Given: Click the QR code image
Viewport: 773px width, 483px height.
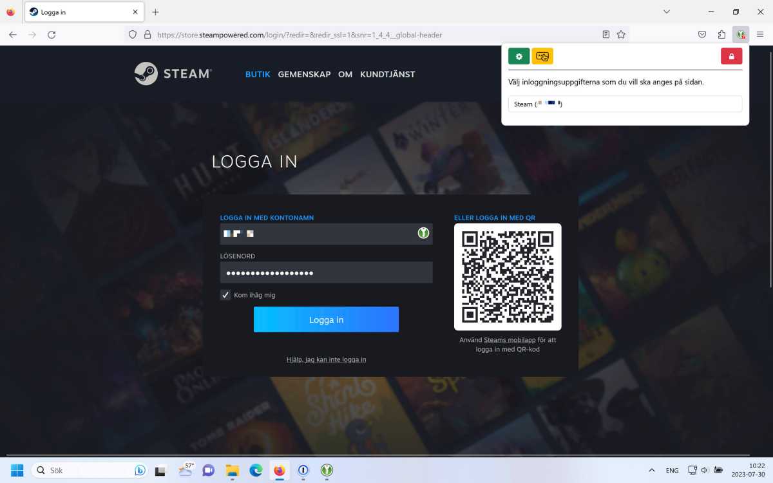Looking at the screenshot, I should pos(508,277).
